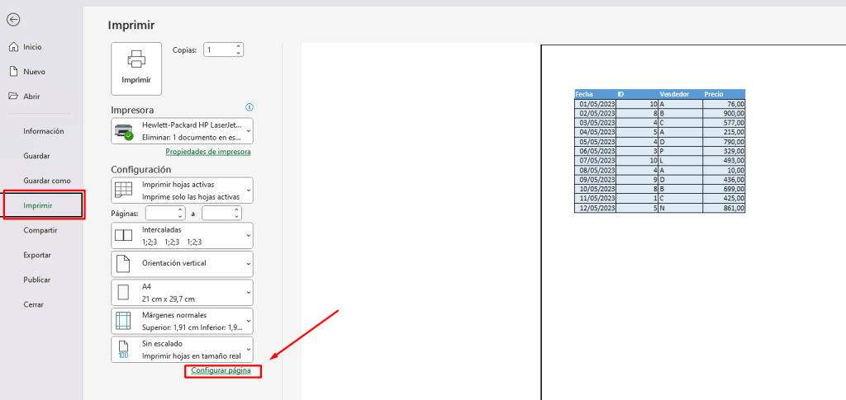Click the Fecha header in the preview
Viewport: 846px width, 400px height.
[584, 94]
